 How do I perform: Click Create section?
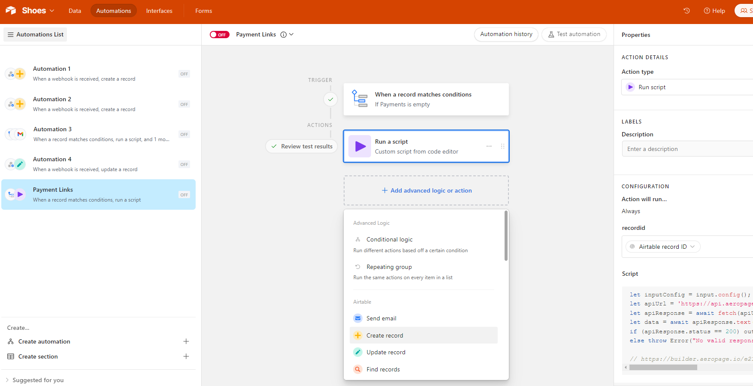(38, 356)
